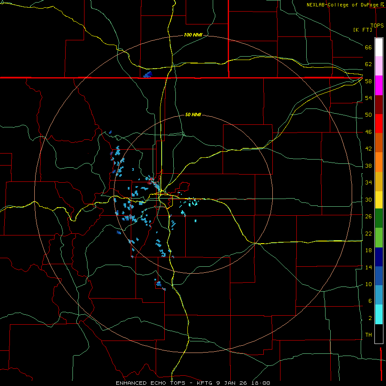
Task: Click the dark orange legend swatch
Action: pos(379,142)
